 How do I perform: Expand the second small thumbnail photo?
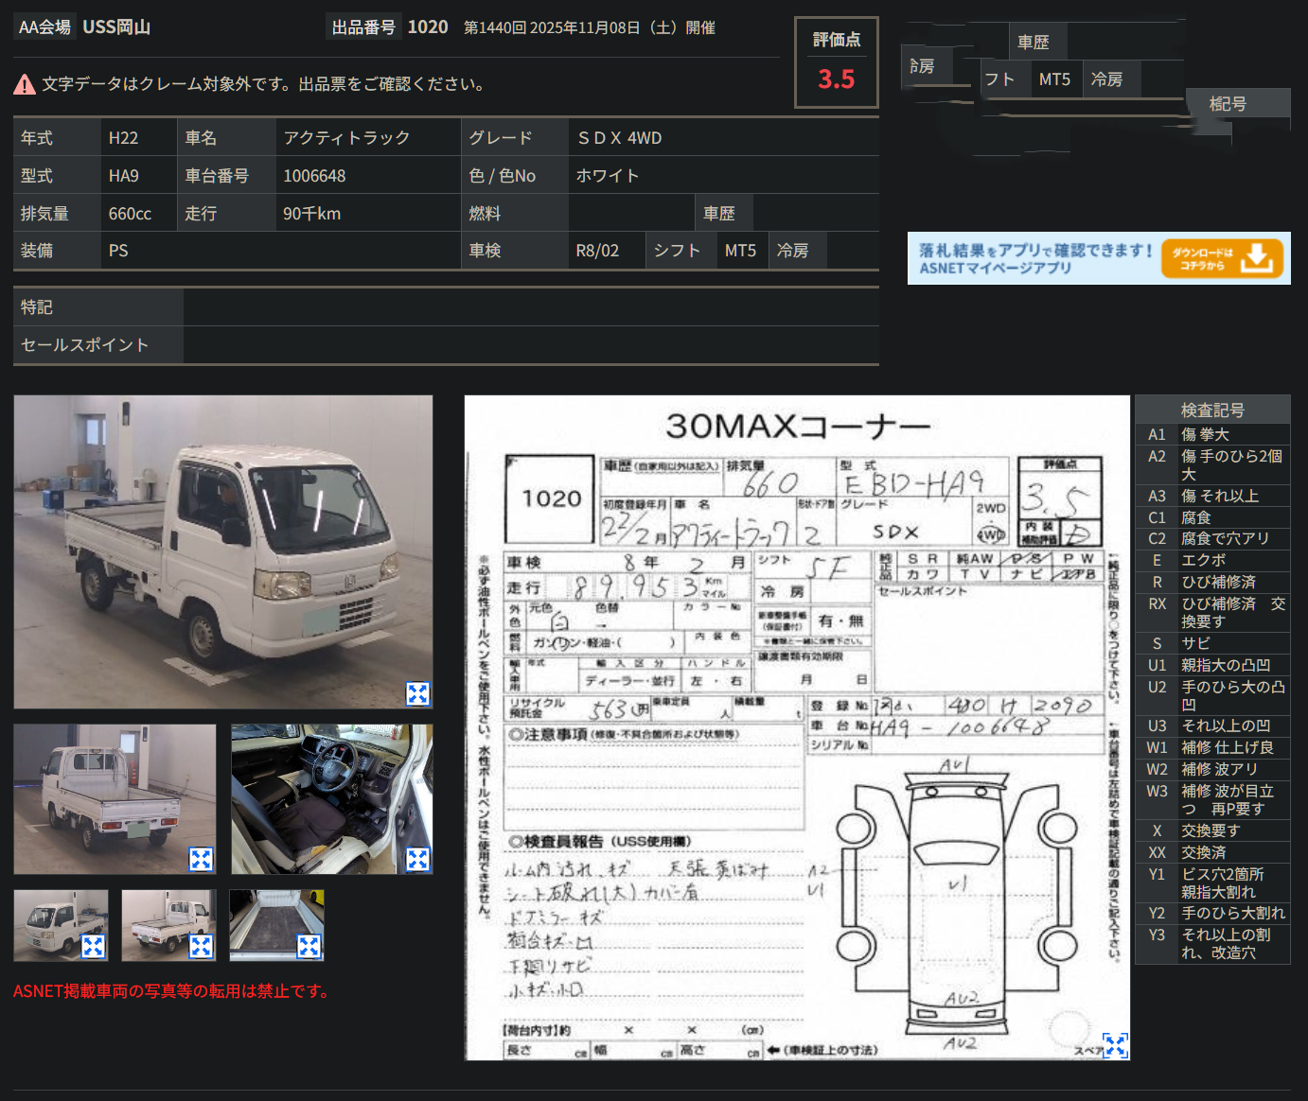point(201,946)
